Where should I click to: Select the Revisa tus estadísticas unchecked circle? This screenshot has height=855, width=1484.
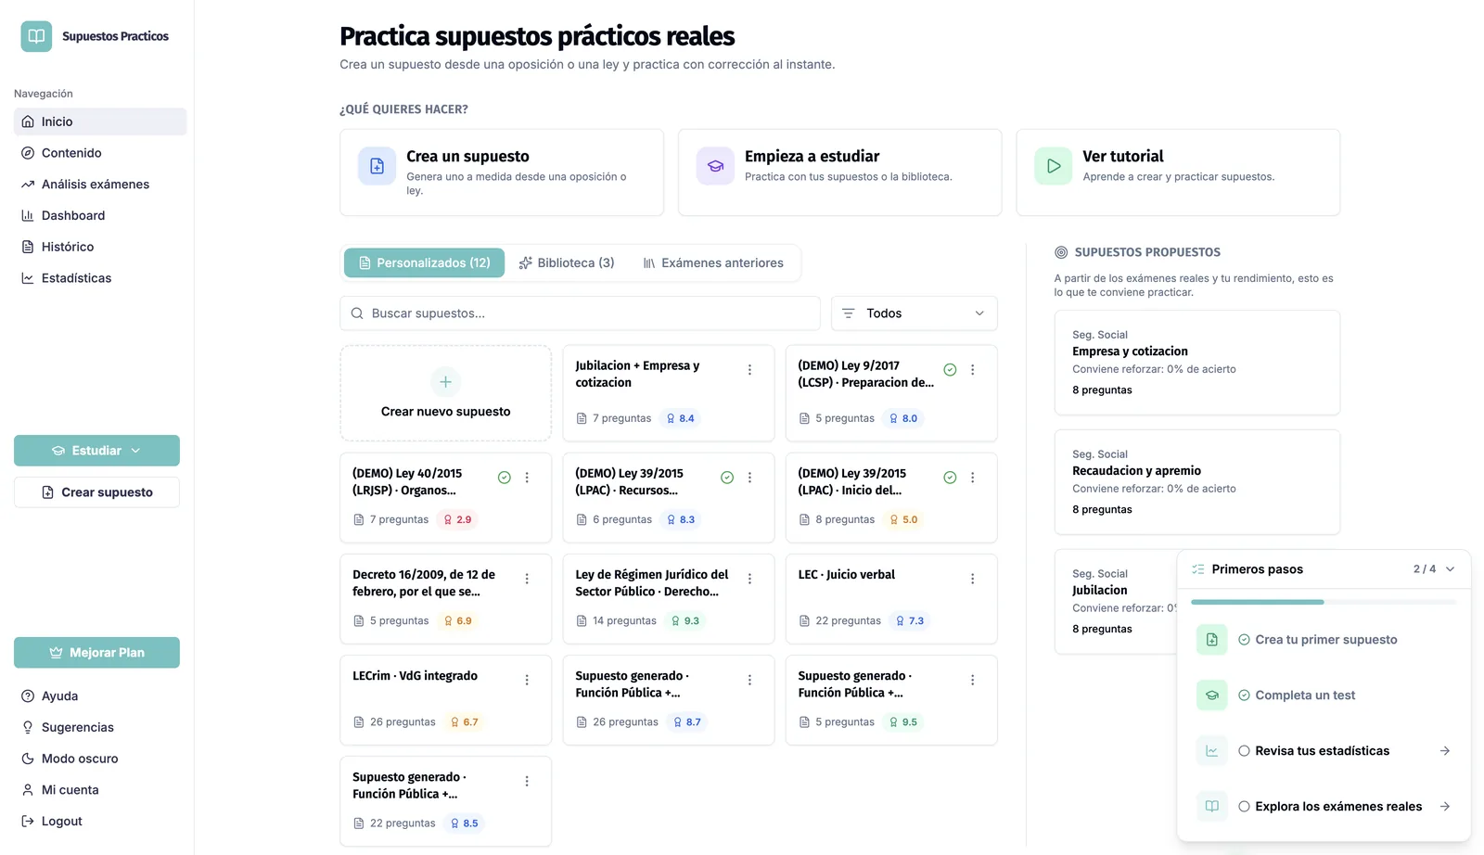point(1244,751)
